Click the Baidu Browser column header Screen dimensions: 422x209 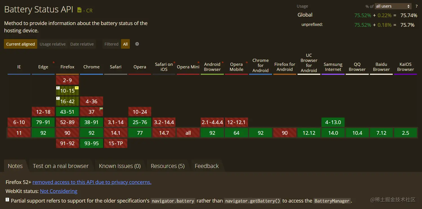point(381,67)
